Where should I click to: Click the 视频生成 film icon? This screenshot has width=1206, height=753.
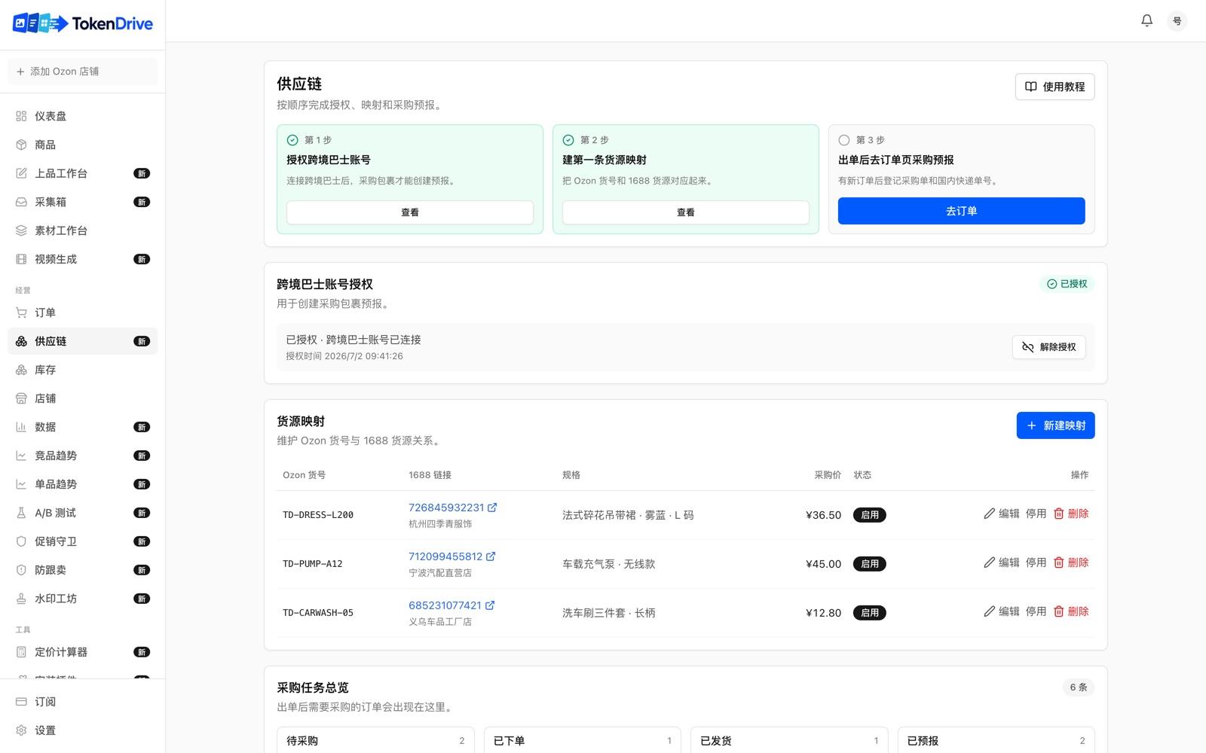[21, 259]
